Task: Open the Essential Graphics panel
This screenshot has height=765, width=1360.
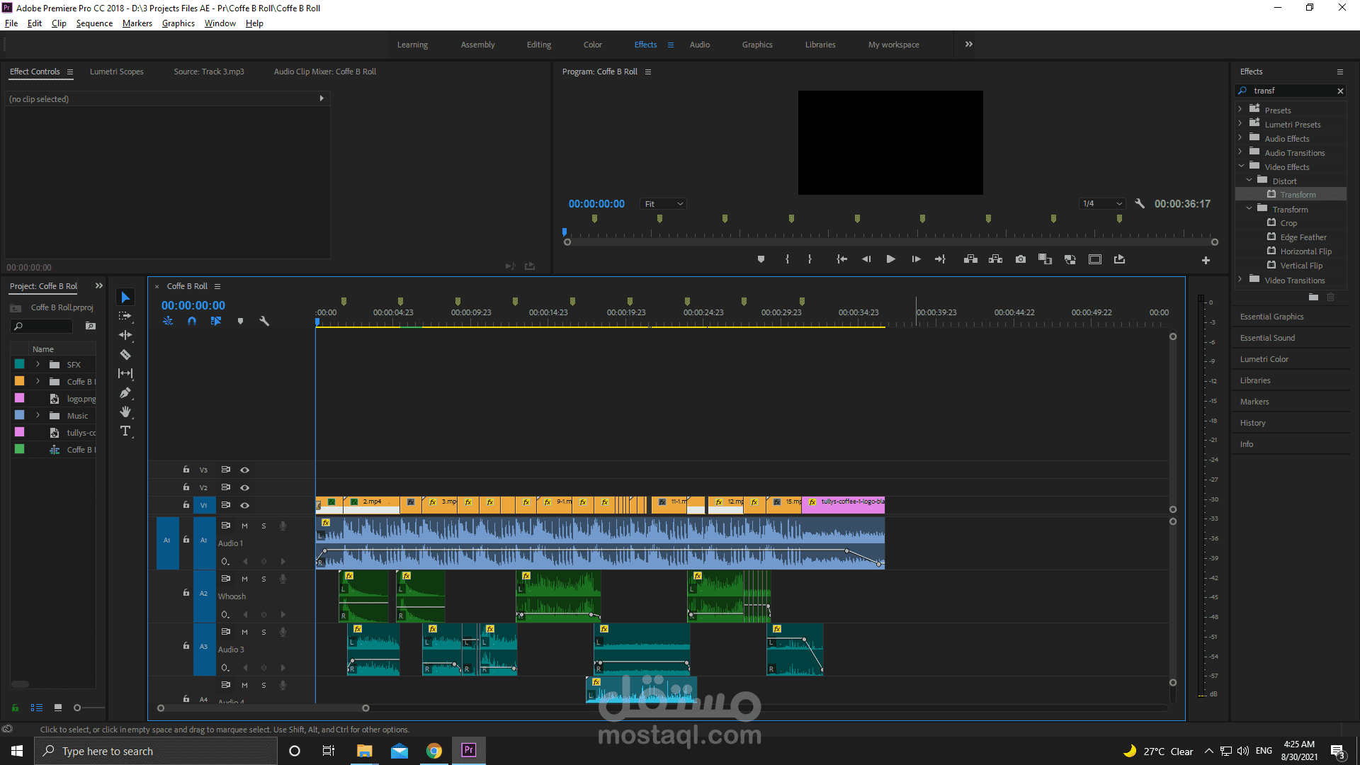Action: (x=1271, y=317)
